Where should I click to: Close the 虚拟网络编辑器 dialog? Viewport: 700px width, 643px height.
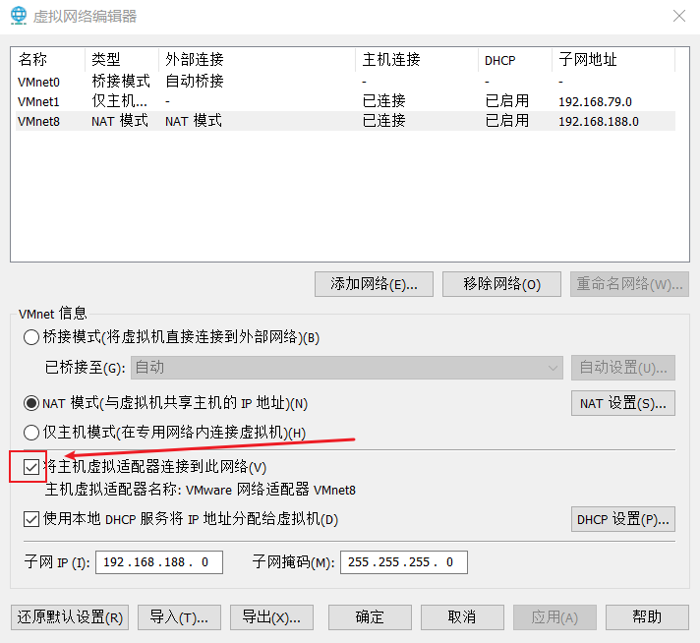point(679,16)
